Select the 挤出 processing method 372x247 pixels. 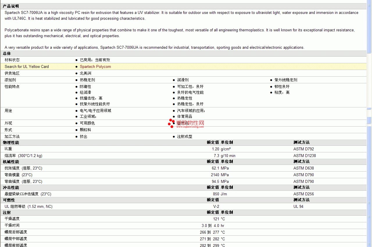[x=84, y=136]
